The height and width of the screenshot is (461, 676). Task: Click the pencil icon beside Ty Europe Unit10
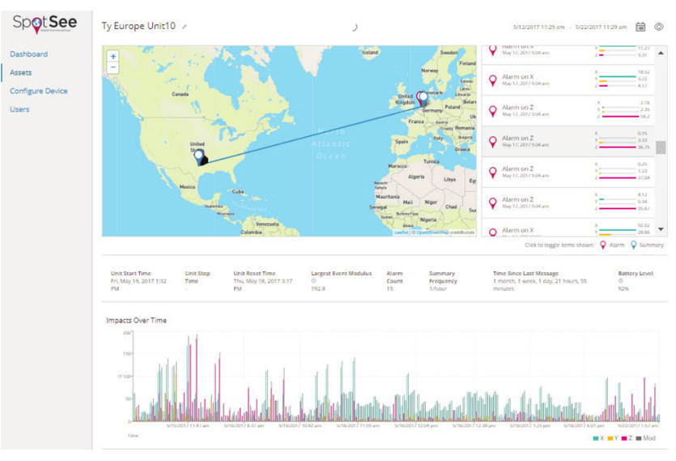click(x=185, y=27)
